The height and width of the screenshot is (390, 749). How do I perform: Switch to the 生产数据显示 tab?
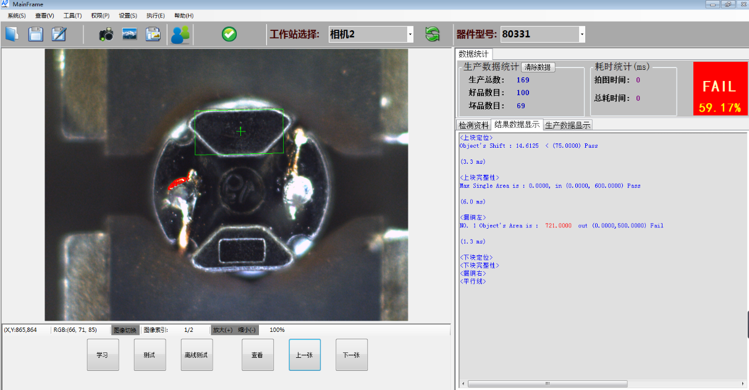click(x=567, y=125)
